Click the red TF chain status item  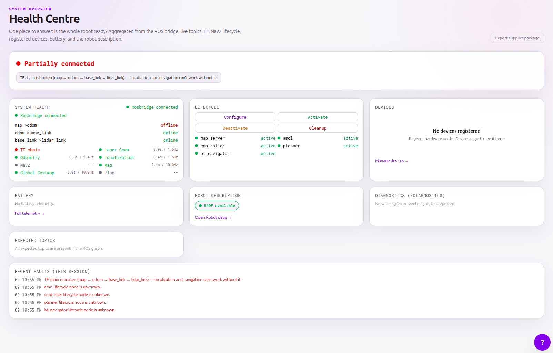tap(27, 150)
